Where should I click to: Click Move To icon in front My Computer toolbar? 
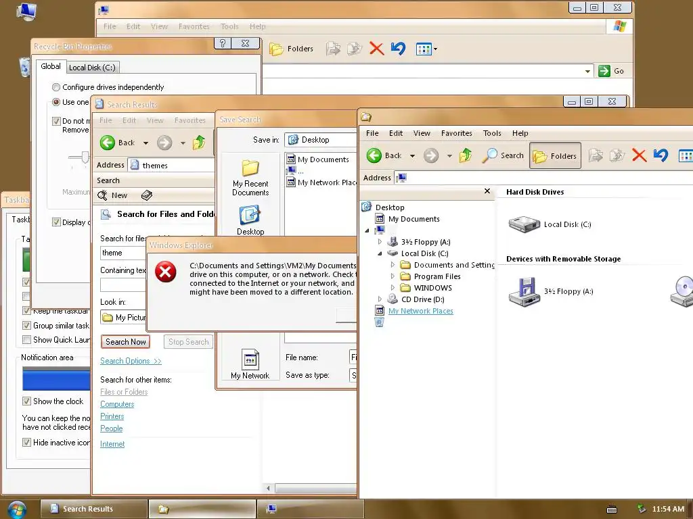(596, 155)
